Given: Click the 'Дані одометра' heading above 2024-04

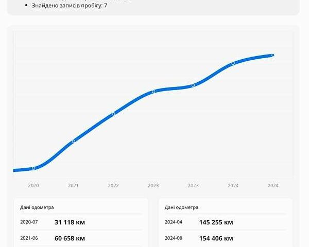Looking at the screenshot, I should click(181, 207).
